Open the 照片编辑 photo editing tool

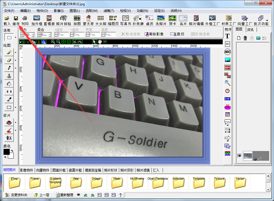point(196,21)
